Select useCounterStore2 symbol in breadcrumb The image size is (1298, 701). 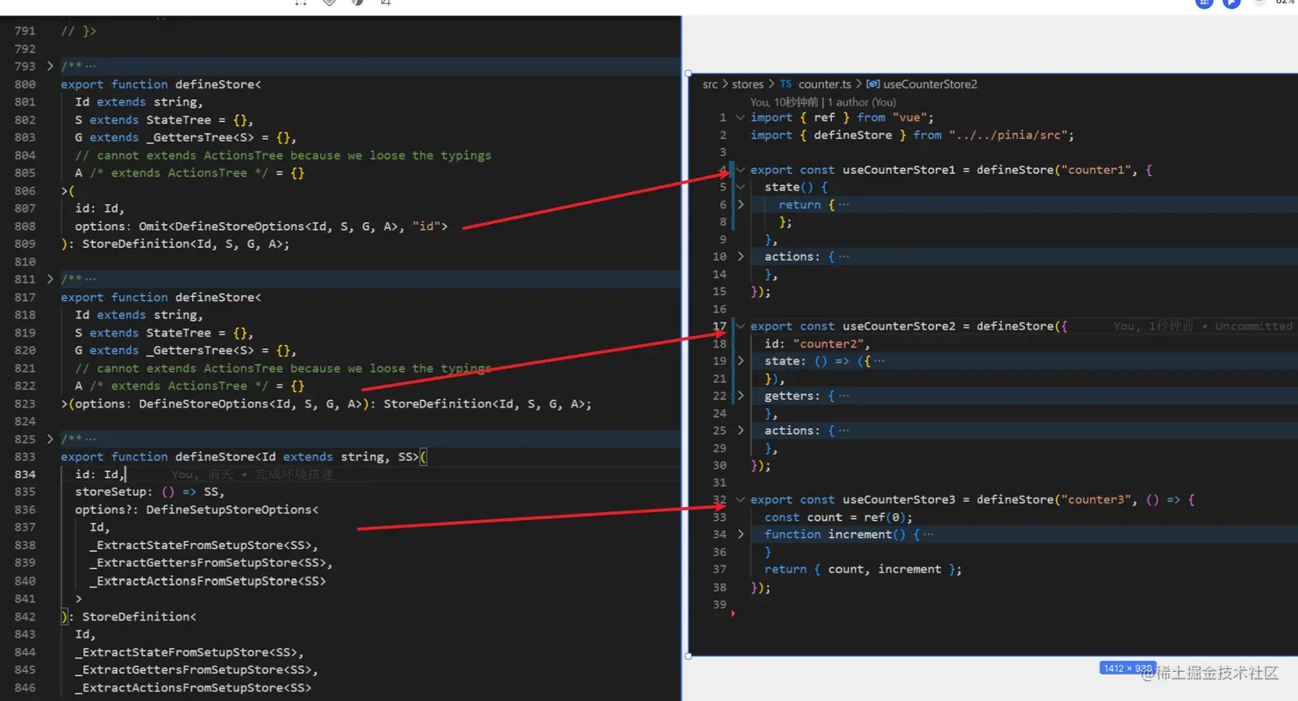coord(930,84)
